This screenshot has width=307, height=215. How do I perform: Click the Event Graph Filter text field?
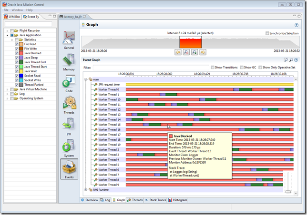pos(151,68)
